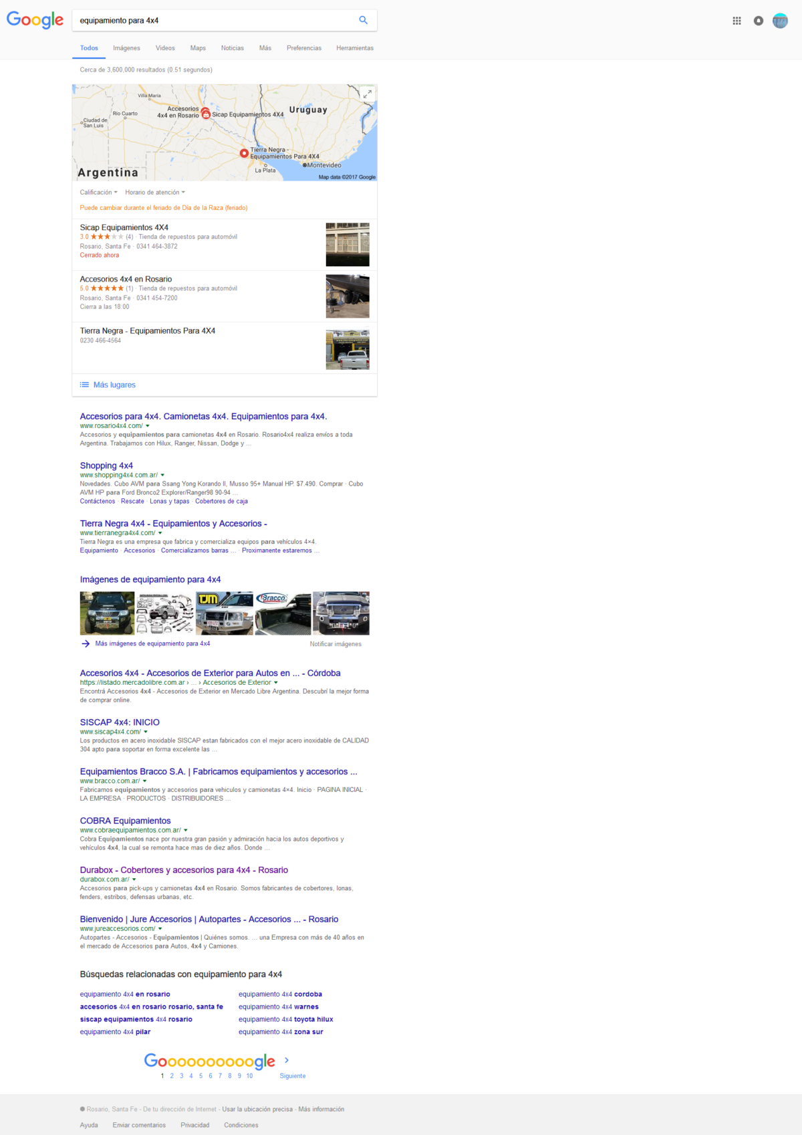Open Accesorios 4x4 en Rosario photo
Image resolution: width=802 pixels, height=1135 pixels.
[x=348, y=296]
